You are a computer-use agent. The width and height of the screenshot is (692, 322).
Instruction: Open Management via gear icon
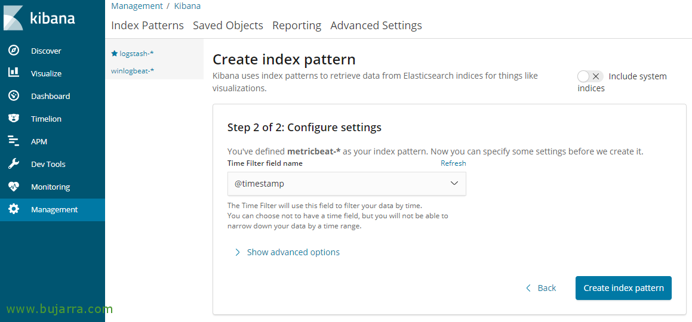point(14,209)
